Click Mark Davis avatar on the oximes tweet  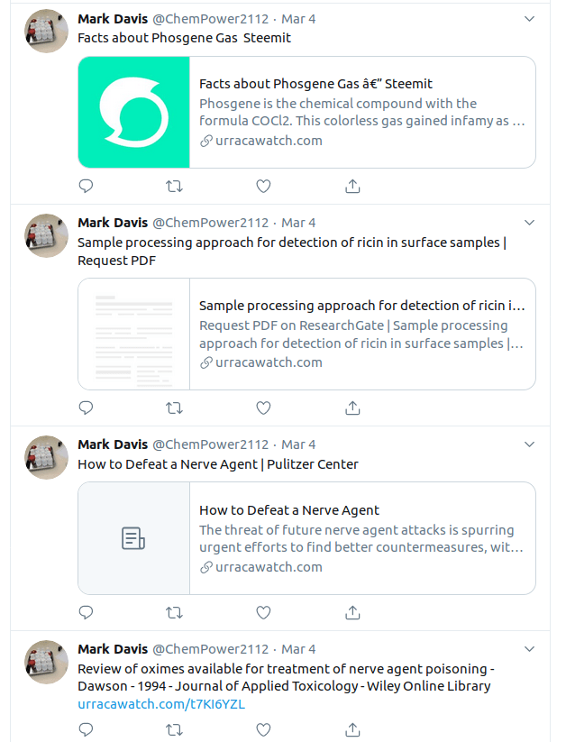(x=46, y=662)
